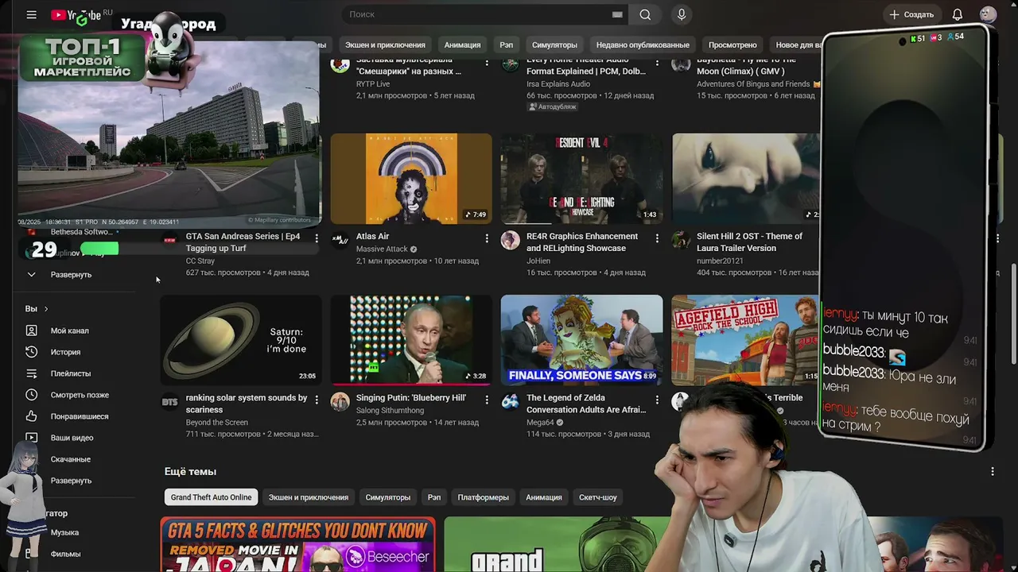Play the Resident Evil 4 thumbnail
This screenshot has height=572, width=1018.
[x=581, y=179]
